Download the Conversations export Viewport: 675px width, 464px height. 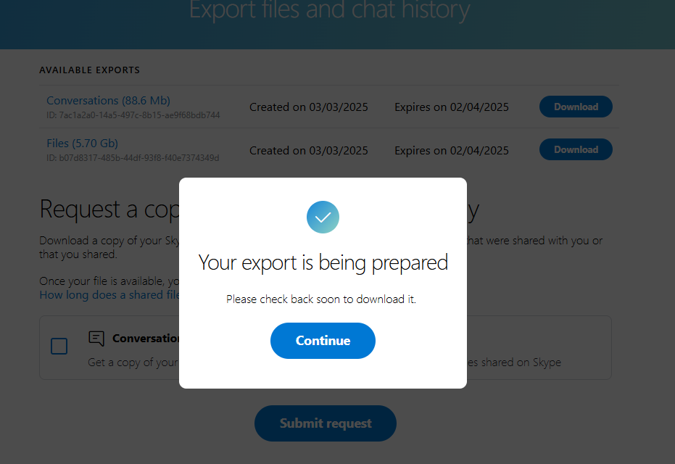pos(576,107)
